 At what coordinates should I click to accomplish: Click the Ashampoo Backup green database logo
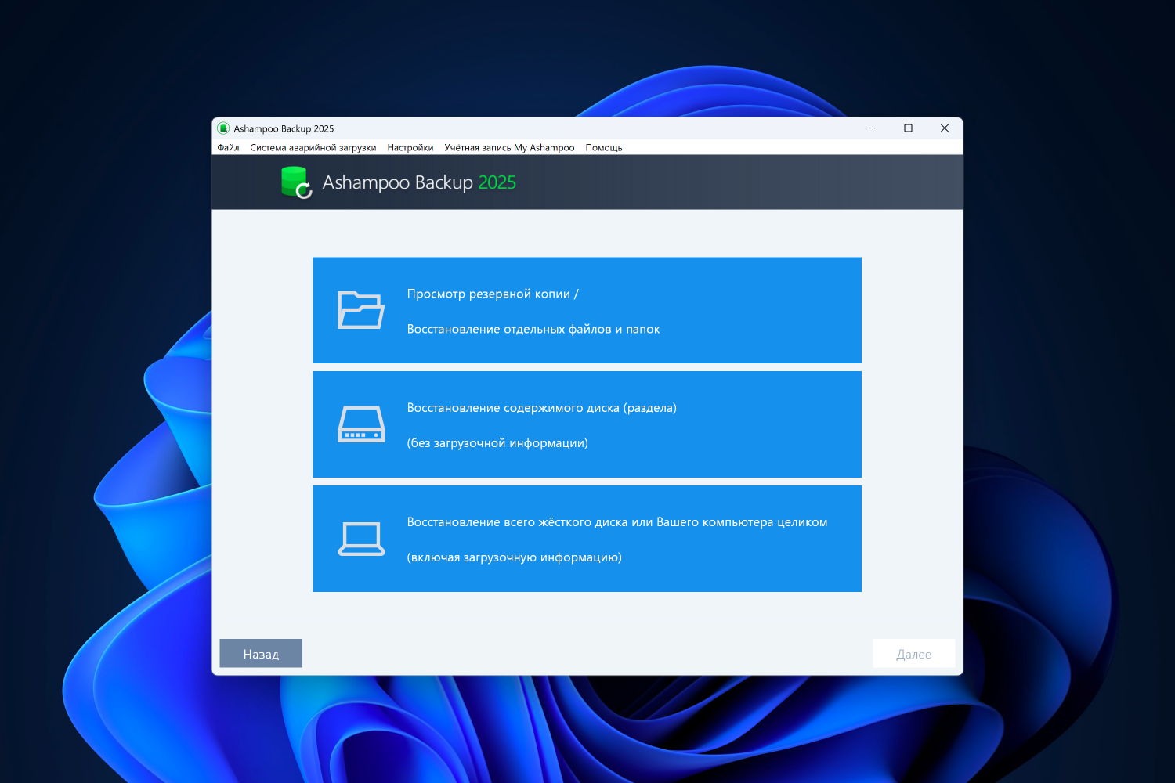tap(297, 182)
